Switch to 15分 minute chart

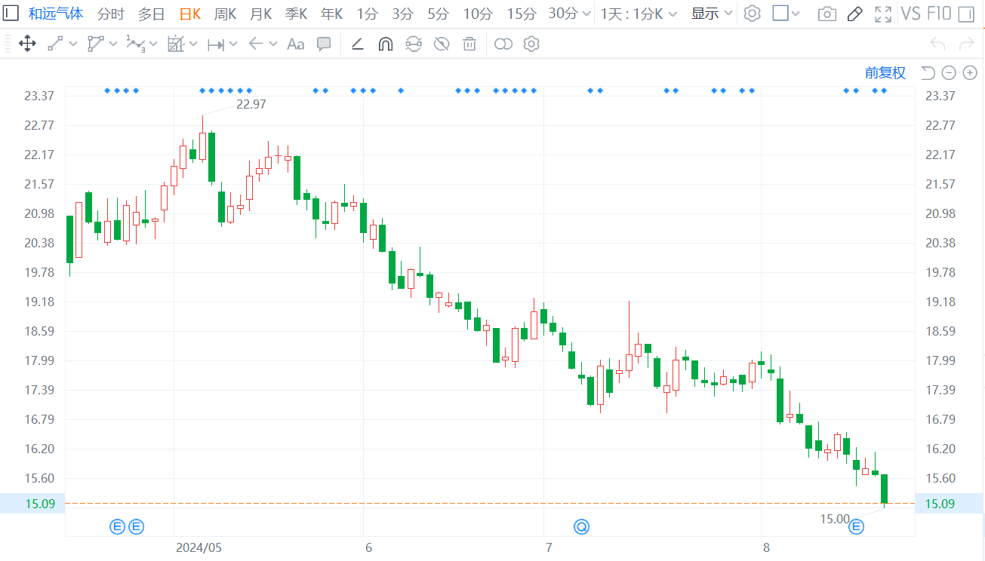[x=522, y=14]
